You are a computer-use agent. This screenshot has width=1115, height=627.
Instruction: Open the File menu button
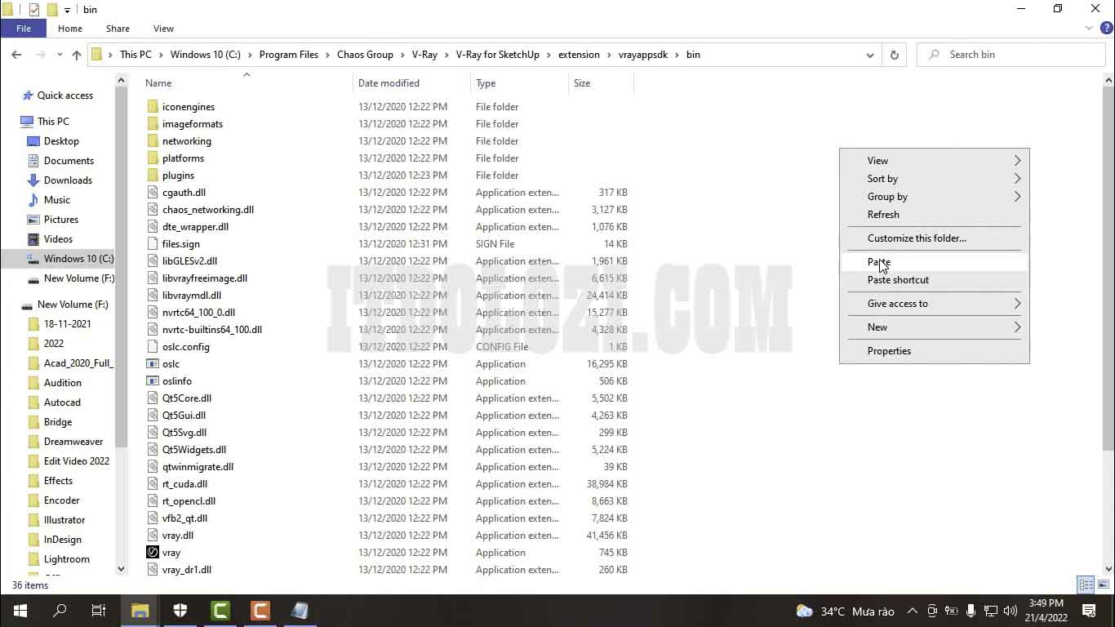24,29
